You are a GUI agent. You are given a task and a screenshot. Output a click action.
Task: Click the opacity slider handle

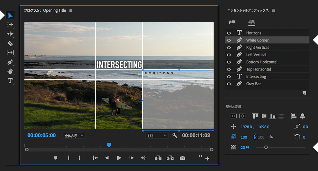pyautogui.click(x=266, y=147)
